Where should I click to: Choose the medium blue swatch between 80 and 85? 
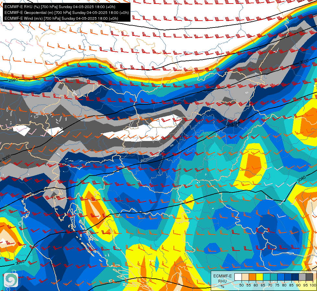(x=288, y=277)
